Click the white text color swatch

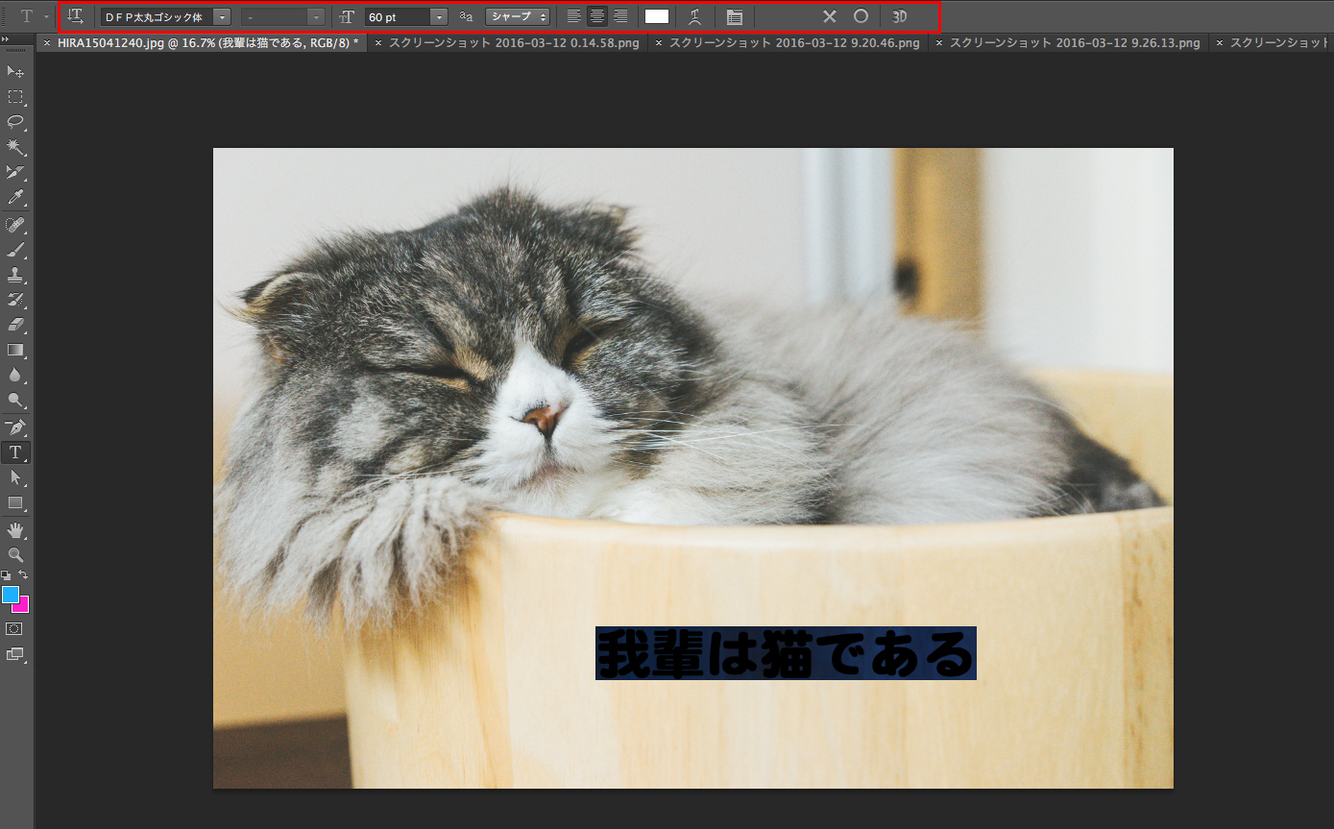657,16
